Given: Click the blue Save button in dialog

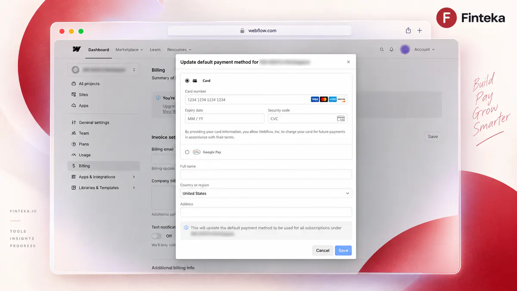Looking at the screenshot, I should tap(343, 250).
